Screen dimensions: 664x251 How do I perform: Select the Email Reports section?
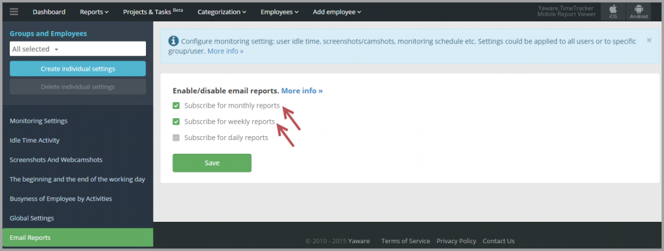(78, 238)
